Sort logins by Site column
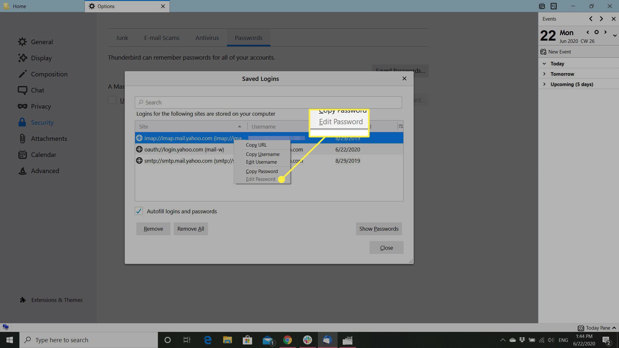This screenshot has width=619, height=348. click(191, 127)
